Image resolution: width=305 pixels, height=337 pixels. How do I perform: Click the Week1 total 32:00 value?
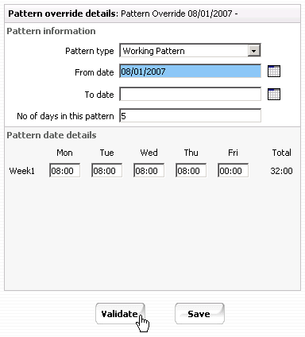coord(281,171)
